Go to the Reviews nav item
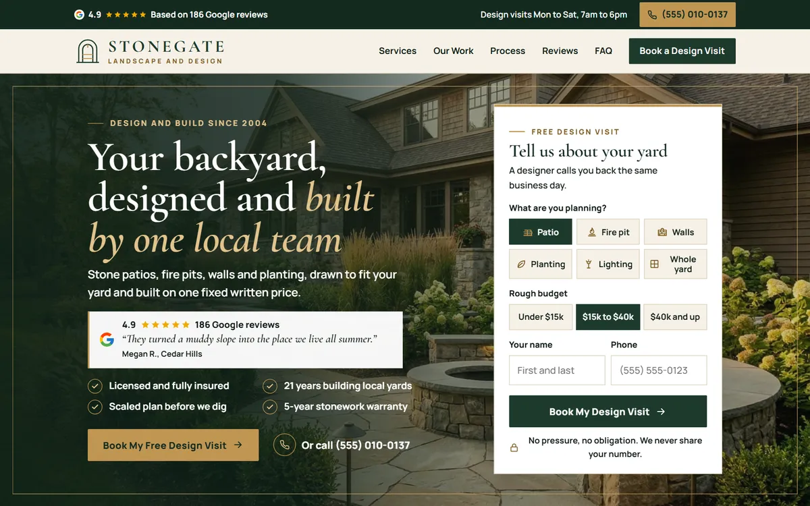Screen dimensions: 810x506 pyautogui.click(x=560, y=51)
